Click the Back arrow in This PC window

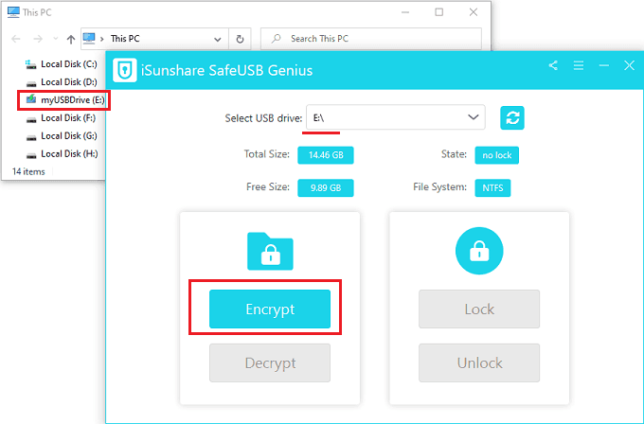[x=16, y=39]
